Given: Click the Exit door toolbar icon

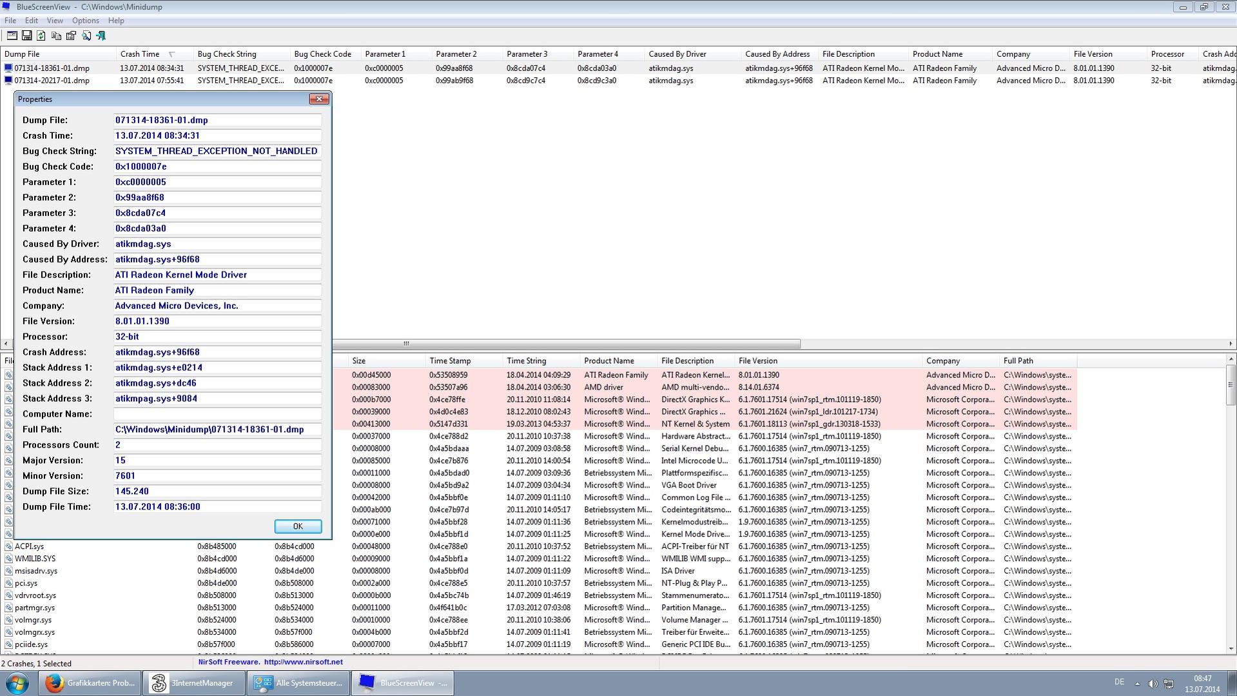Looking at the screenshot, I should click(101, 35).
